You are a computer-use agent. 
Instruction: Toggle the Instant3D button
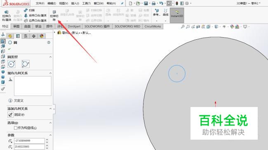click(177, 15)
